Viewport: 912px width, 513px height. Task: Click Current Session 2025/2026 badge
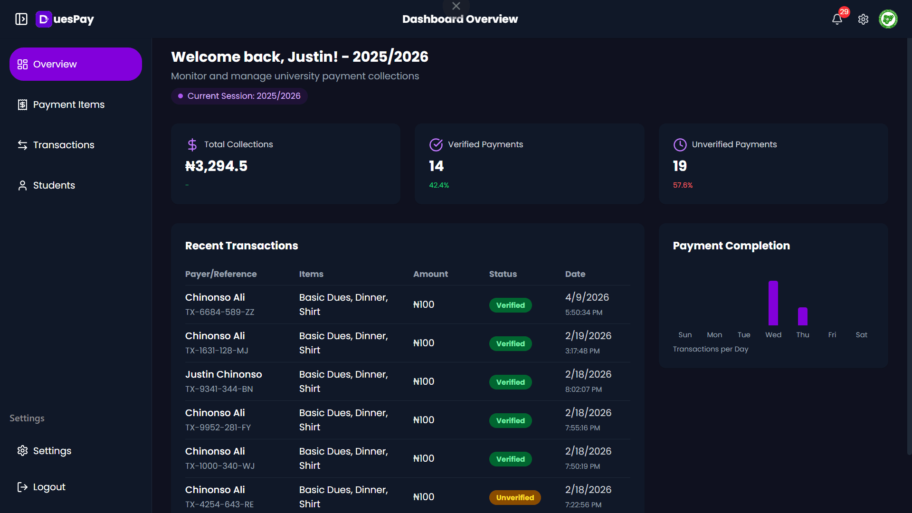tap(239, 96)
